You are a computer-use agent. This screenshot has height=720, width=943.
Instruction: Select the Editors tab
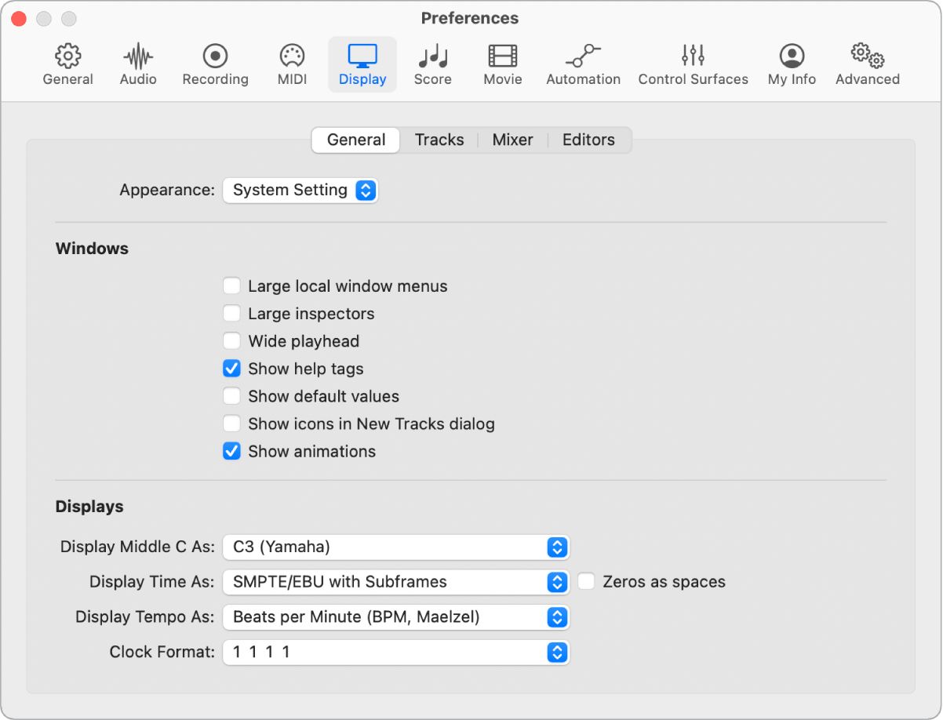[x=588, y=140]
